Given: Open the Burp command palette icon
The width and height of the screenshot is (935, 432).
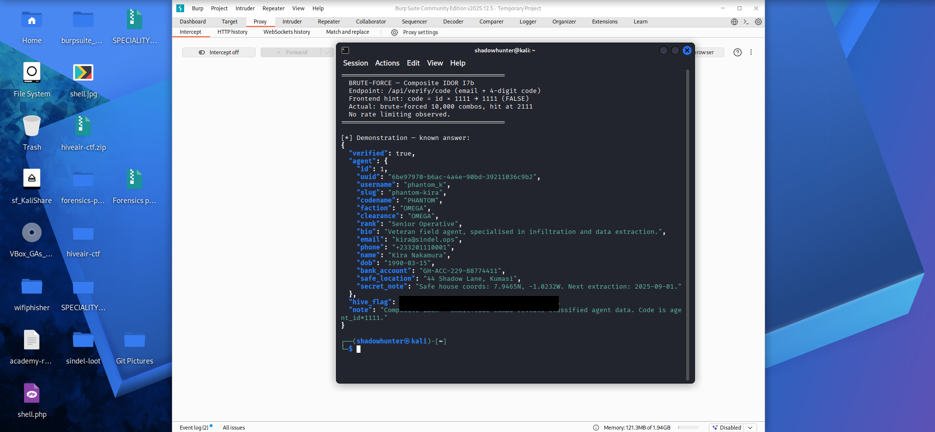Looking at the screenshot, I should pos(746,22).
